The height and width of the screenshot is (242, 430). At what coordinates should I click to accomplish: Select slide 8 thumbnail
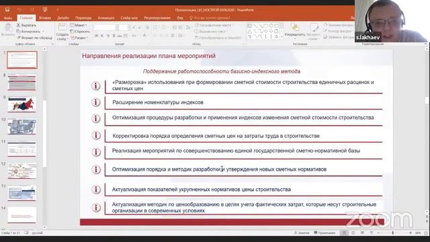click(22, 82)
